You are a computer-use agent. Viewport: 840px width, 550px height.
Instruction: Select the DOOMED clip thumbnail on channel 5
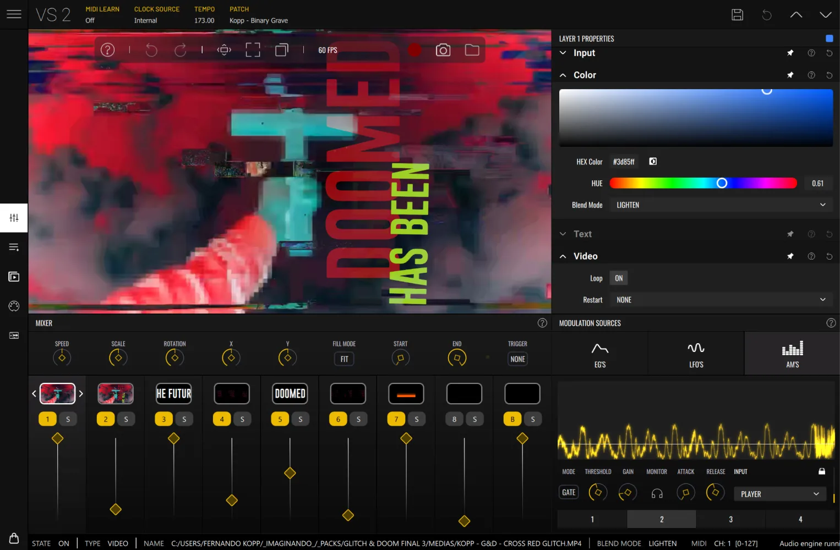[x=290, y=393]
